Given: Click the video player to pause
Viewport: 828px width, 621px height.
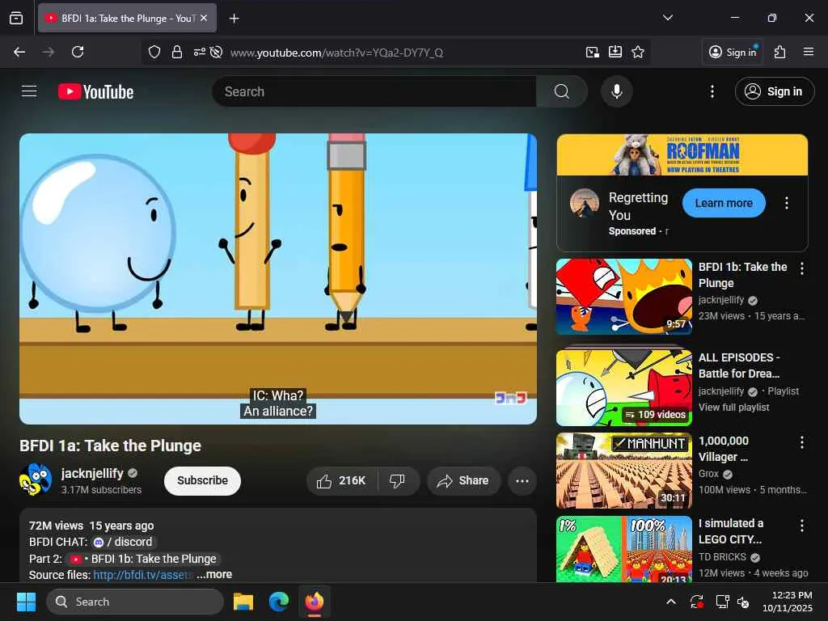Looking at the screenshot, I should click(x=278, y=278).
